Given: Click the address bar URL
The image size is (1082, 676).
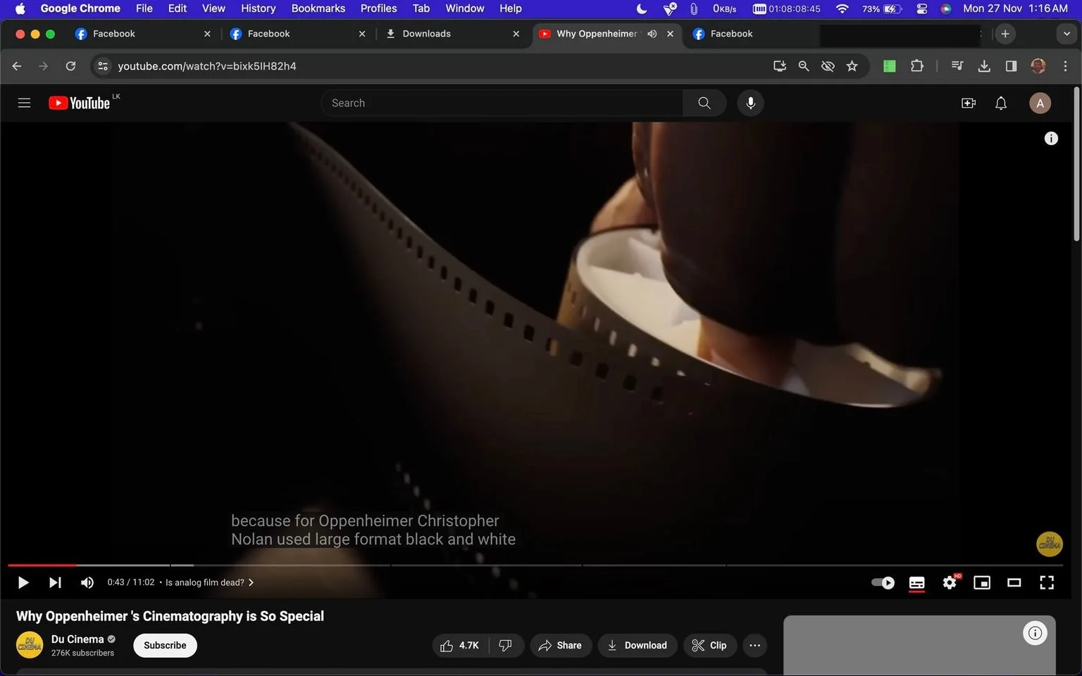Looking at the screenshot, I should (207, 66).
